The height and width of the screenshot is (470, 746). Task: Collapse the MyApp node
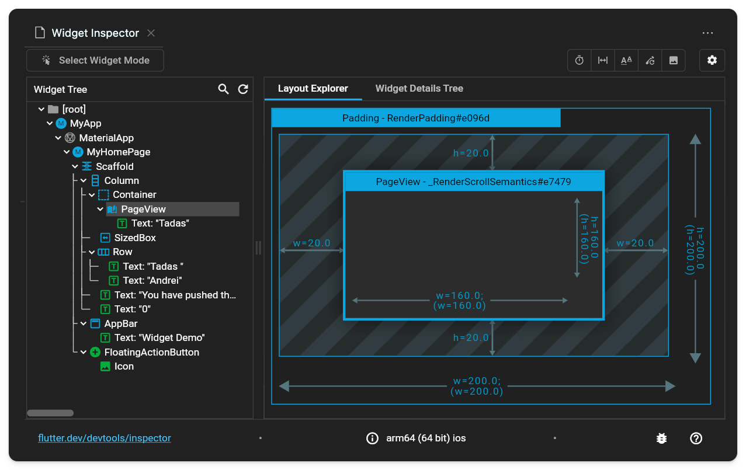click(x=50, y=124)
